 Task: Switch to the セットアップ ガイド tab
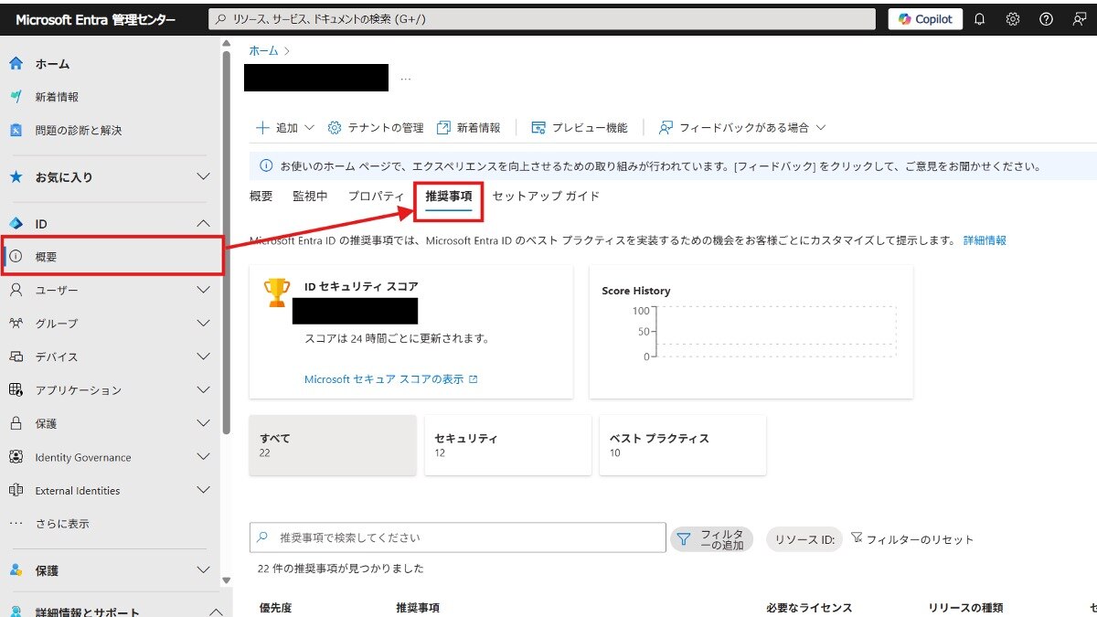coord(546,197)
